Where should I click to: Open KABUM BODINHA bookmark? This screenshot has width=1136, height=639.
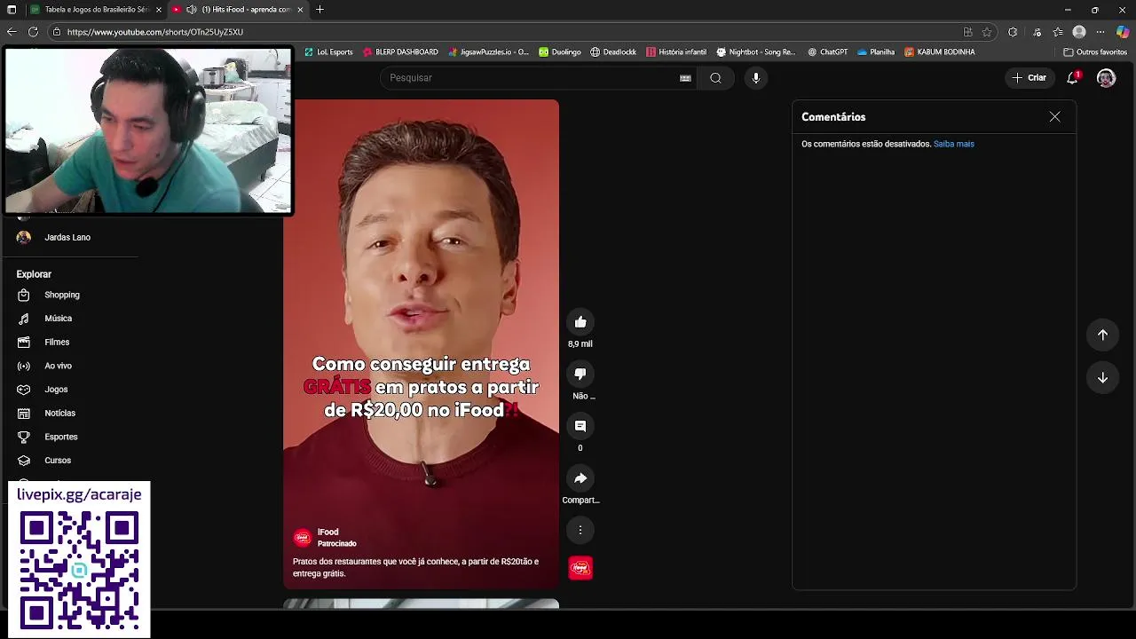click(940, 52)
